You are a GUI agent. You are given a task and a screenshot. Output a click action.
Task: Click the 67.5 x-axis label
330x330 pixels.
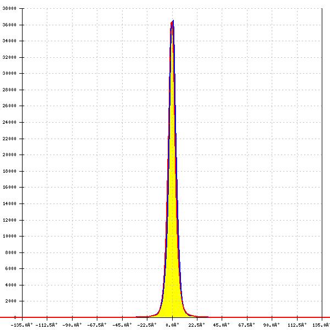[246, 325]
